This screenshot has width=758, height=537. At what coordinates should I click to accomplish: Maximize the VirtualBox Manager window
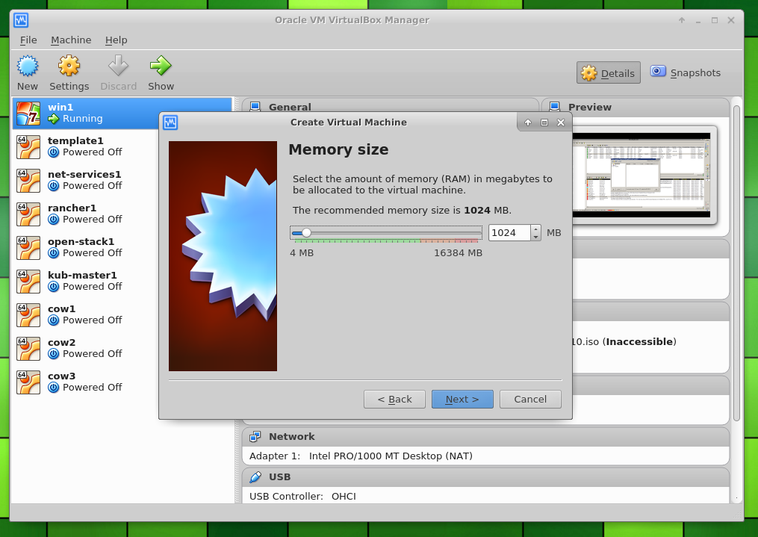click(x=715, y=20)
